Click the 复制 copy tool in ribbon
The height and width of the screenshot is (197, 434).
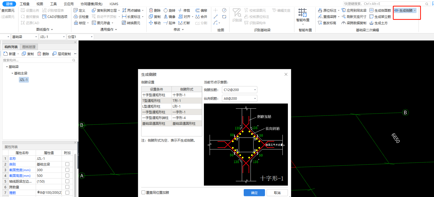coord(155,17)
